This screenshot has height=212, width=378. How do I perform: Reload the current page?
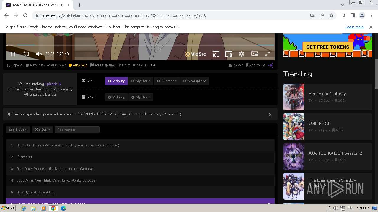(x=25, y=15)
